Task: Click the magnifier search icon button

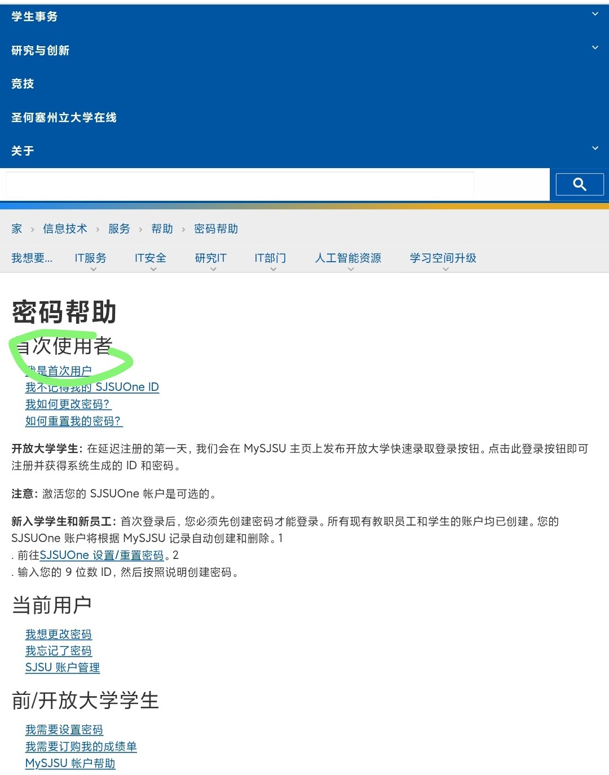Action: click(x=579, y=184)
